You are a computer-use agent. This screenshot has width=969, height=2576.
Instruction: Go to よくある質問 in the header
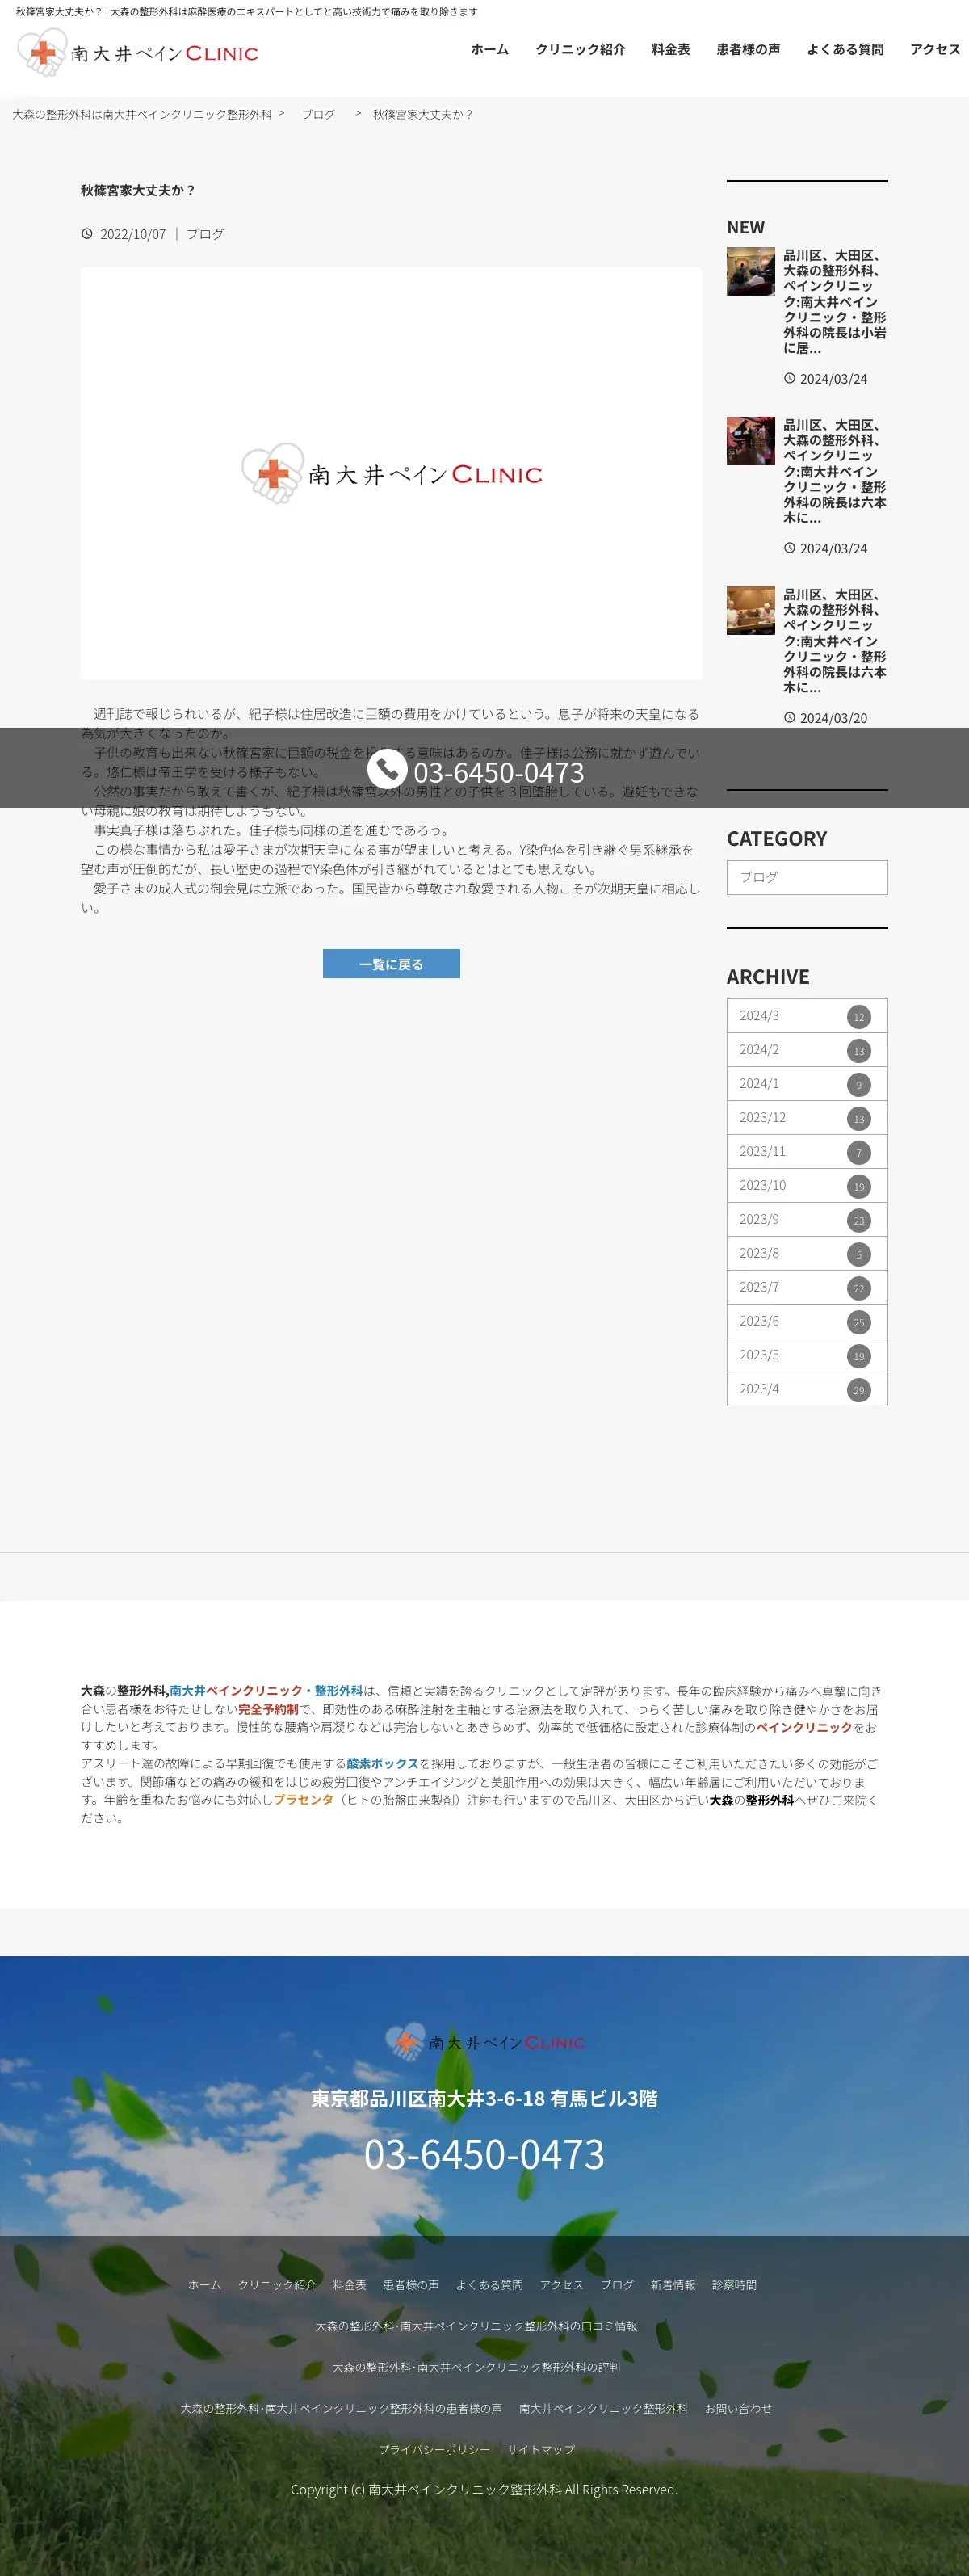pyautogui.click(x=845, y=49)
